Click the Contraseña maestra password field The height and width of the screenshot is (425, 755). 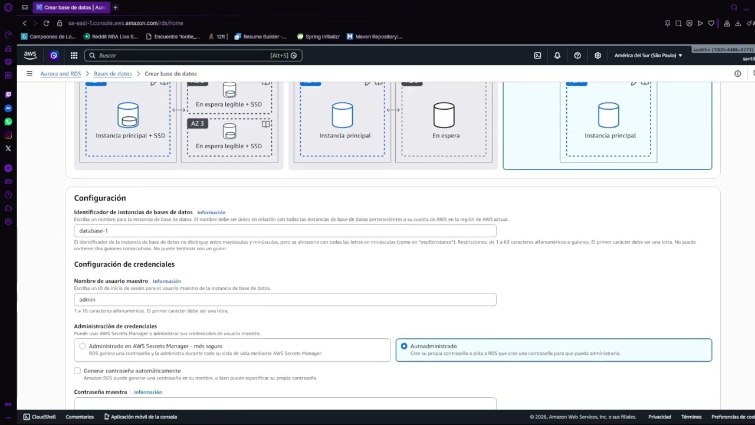coord(285,404)
